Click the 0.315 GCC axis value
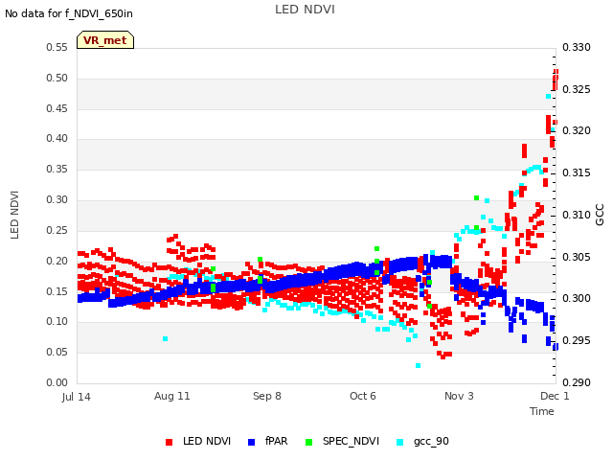613x460 pixels. pos(577,172)
